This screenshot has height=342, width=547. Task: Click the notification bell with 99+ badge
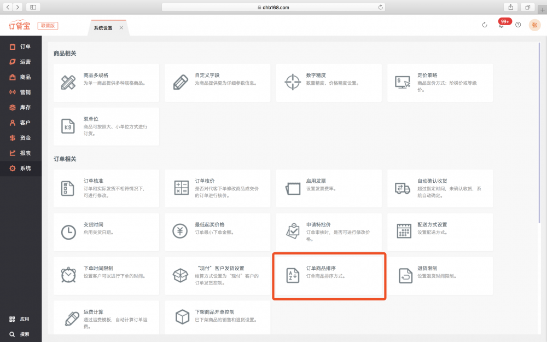(x=501, y=25)
